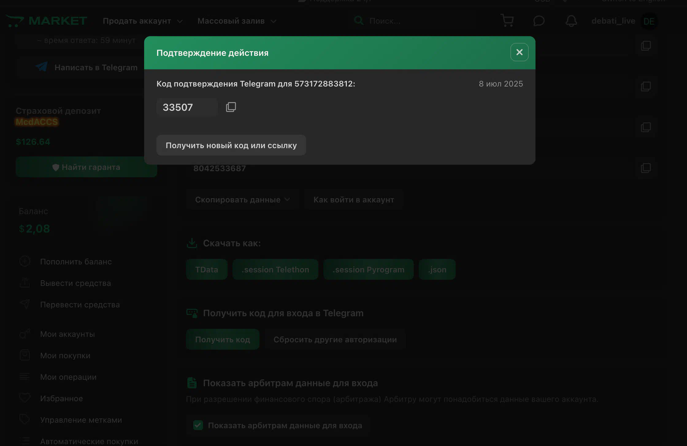Download account as TData

[206, 269]
